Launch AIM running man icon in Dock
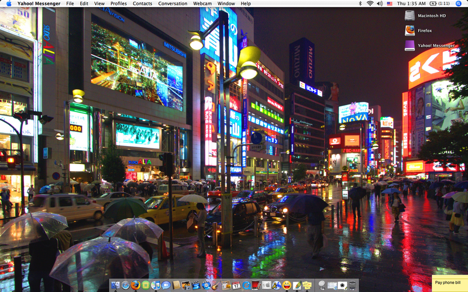This screenshot has width=468, height=292. [277, 285]
